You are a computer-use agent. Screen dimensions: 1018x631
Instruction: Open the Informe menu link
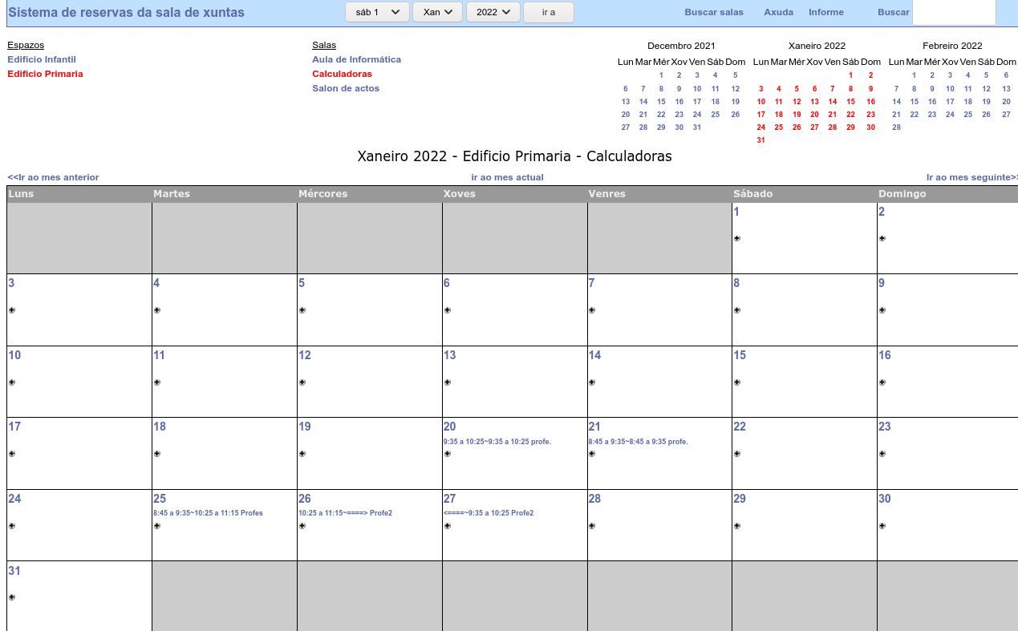[825, 12]
